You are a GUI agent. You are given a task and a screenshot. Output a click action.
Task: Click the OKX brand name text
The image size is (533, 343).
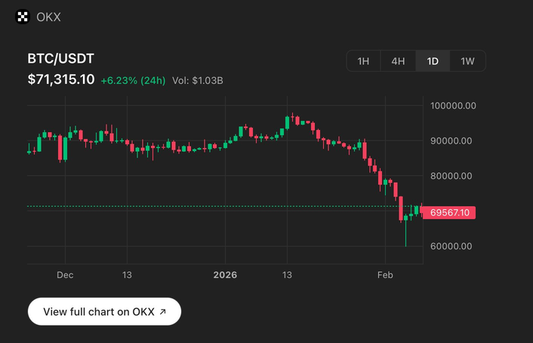pos(49,17)
